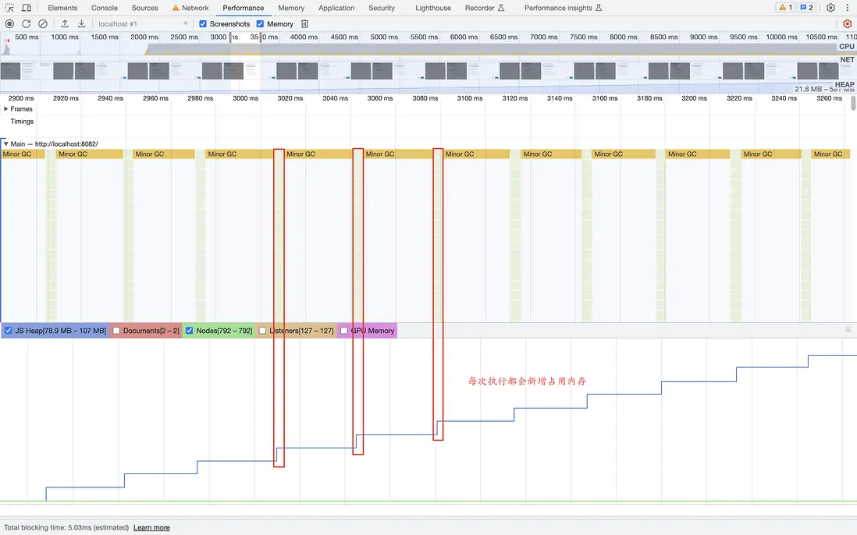Screen dimensions: 857x535
Task: Open the Console tab
Action: point(105,8)
